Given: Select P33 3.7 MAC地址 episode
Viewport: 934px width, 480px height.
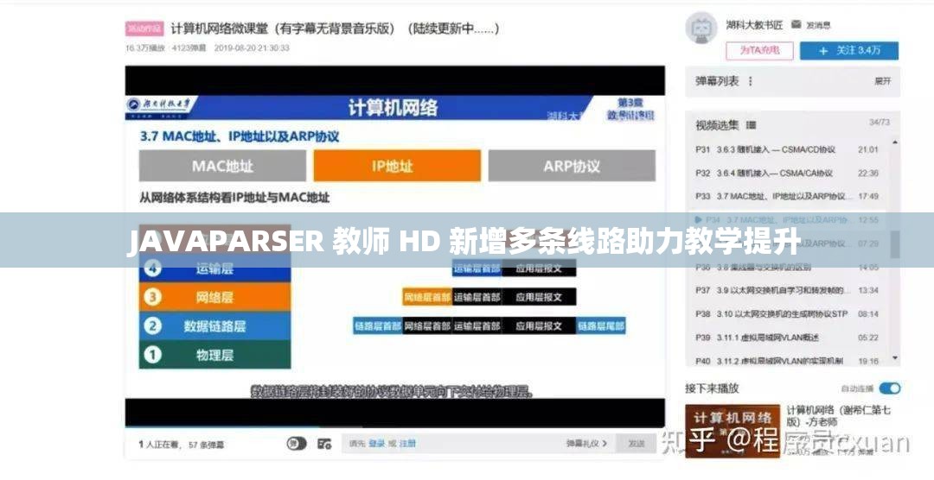Looking at the screenshot, I should pyautogui.click(x=787, y=196).
